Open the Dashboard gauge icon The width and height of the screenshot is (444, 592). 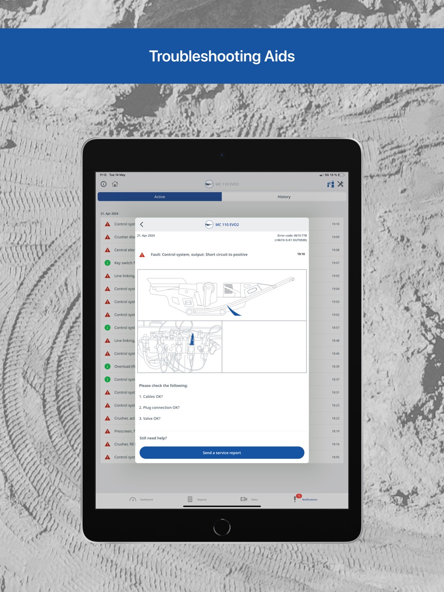pyautogui.click(x=133, y=499)
